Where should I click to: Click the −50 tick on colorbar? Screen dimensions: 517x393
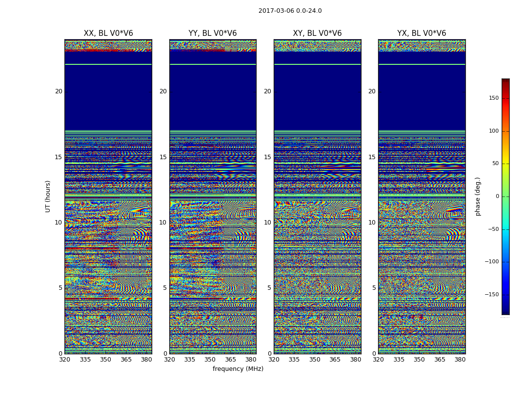[493, 229]
